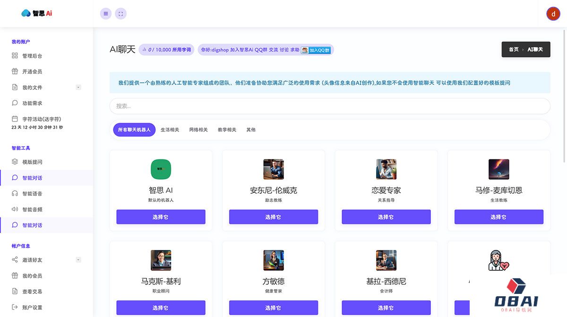Screen dimensions: 567x317
Task: Click the 智思 AI green avatar
Action: click(x=161, y=169)
